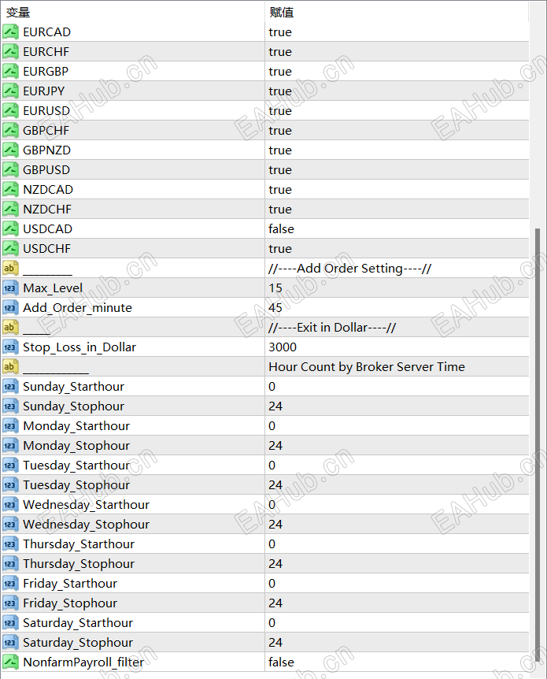Click the integer icon for Wednesday_Stophour
This screenshot has height=679, width=547.
point(10,525)
